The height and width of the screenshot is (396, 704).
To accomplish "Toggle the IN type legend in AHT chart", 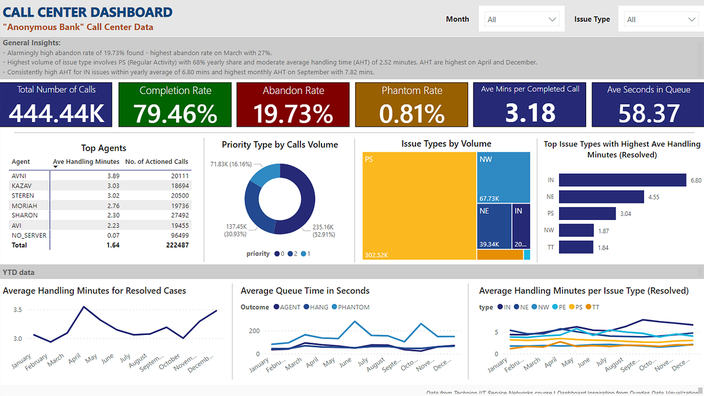I will click(x=504, y=307).
